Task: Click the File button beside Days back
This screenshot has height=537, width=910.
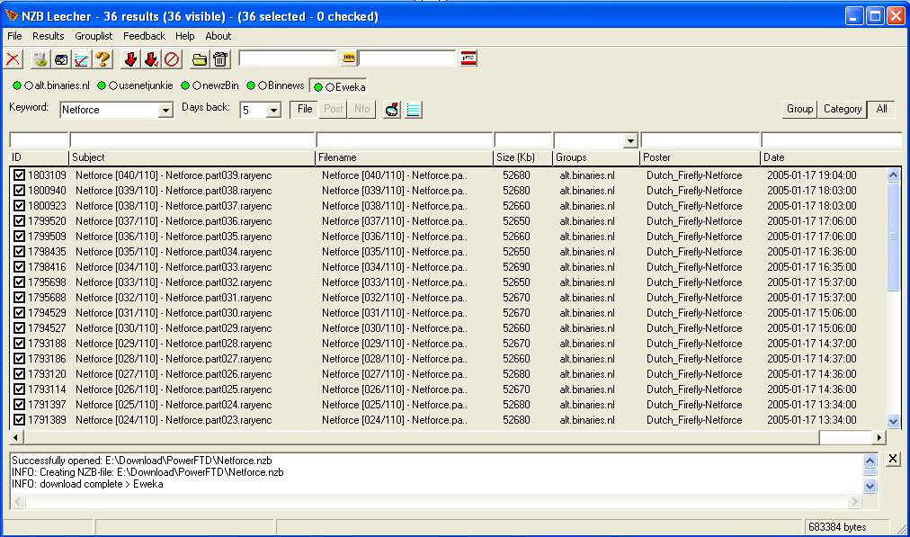Action: click(x=305, y=109)
